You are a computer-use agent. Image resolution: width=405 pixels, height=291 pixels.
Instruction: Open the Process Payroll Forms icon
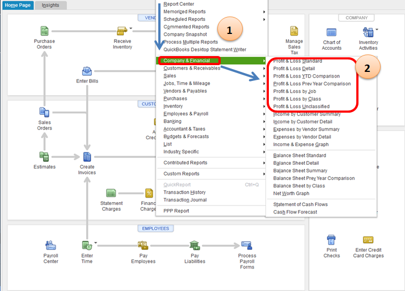pyautogui.click(x=247, y=245)
